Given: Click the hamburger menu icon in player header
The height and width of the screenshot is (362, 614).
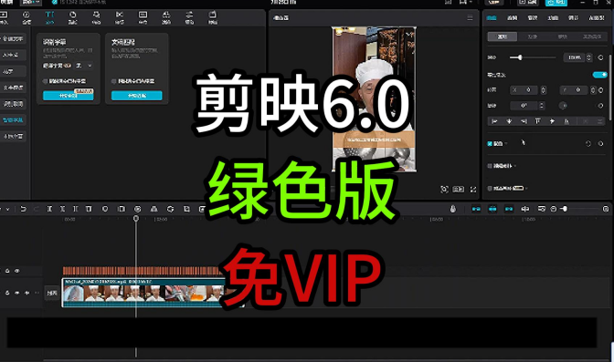Looking at the screenshot, I should click(x=470, y=17).
